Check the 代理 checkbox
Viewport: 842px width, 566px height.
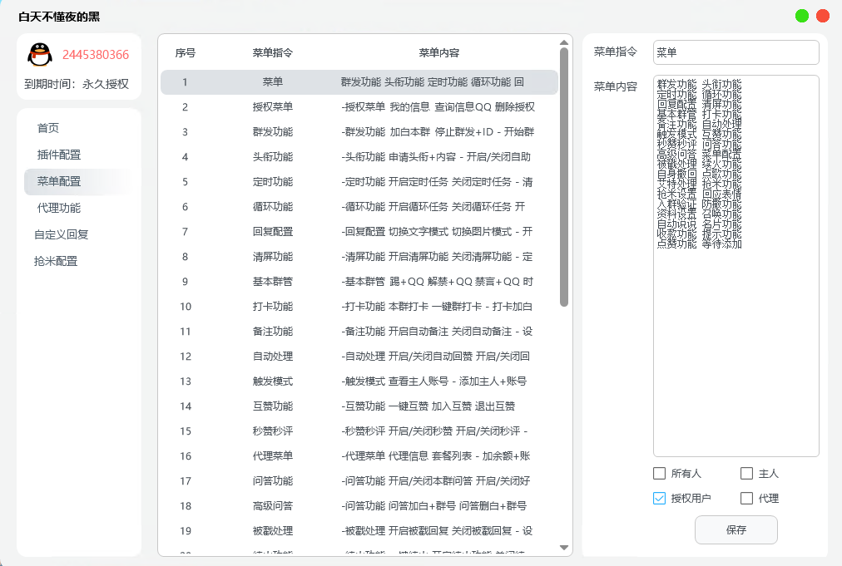pyautogui.click(x=746, y=498)
